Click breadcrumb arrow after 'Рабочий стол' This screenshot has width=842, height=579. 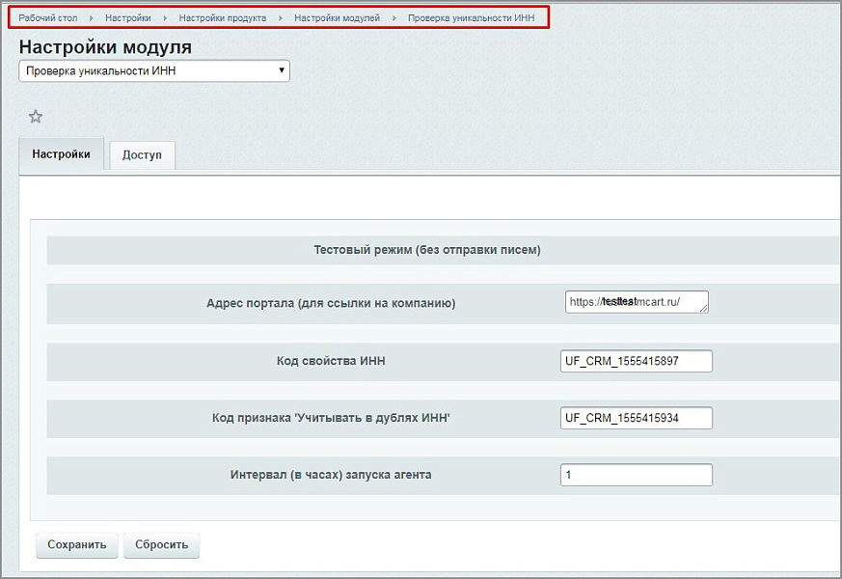coord(92,18)
